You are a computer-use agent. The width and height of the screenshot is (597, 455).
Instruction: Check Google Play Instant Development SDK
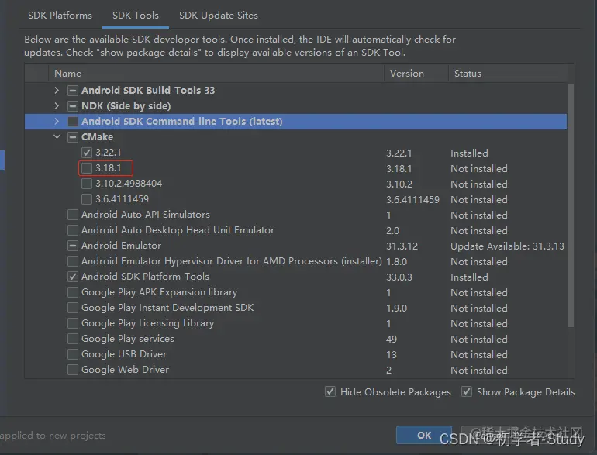coord(73,308)
